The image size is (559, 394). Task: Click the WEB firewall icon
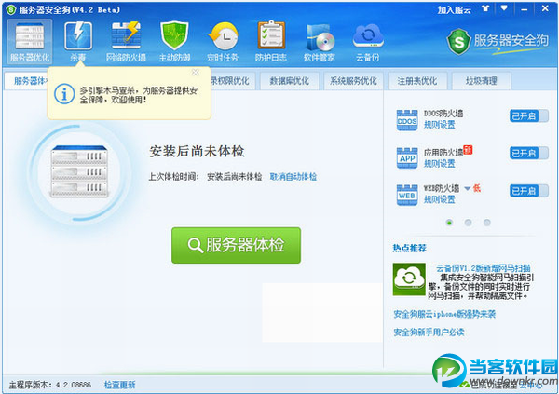point(407,195)
